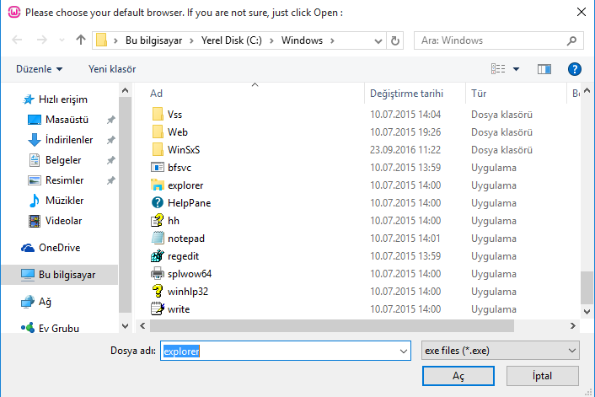Select the HelpPane application icon

point(158,202)
